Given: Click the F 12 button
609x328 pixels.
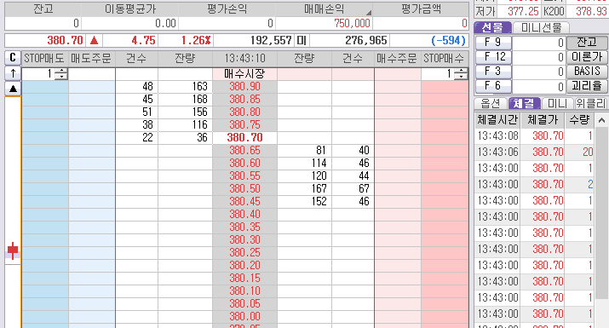Looking at the screenshot, I should [493, 57].
